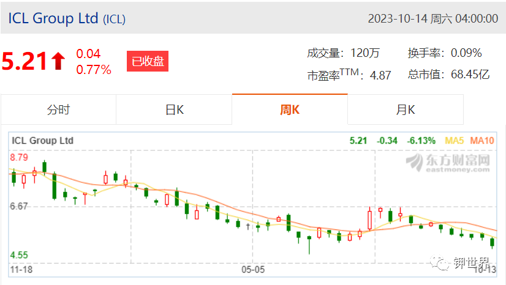Click the ICL Group Ltd title link
506x285 pixels.
coord(53,18)
